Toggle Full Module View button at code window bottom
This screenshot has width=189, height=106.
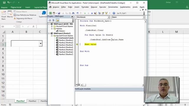[x=79, y=85]
